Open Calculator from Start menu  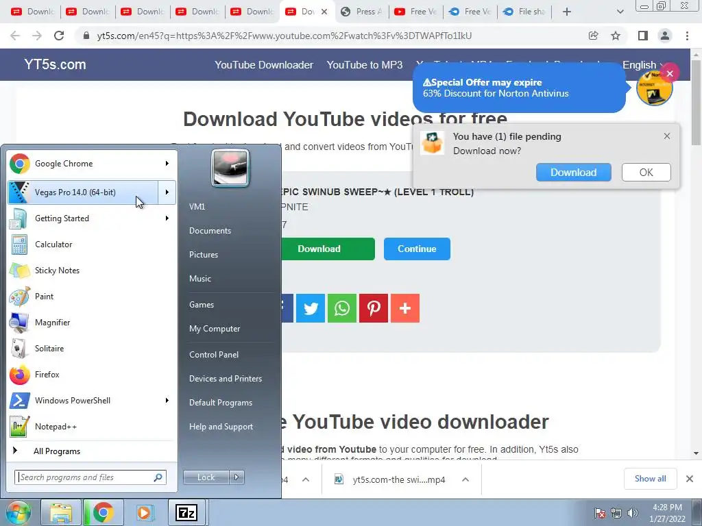92,245
